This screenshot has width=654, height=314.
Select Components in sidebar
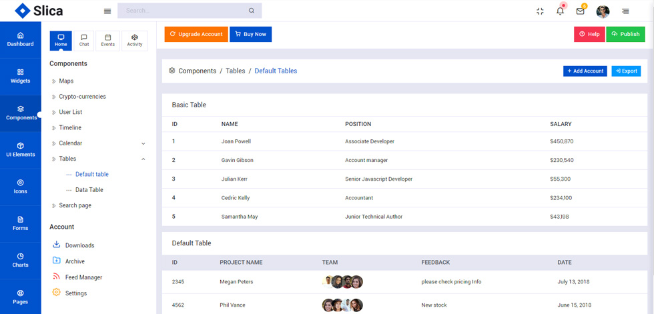(x=21, y=113)
